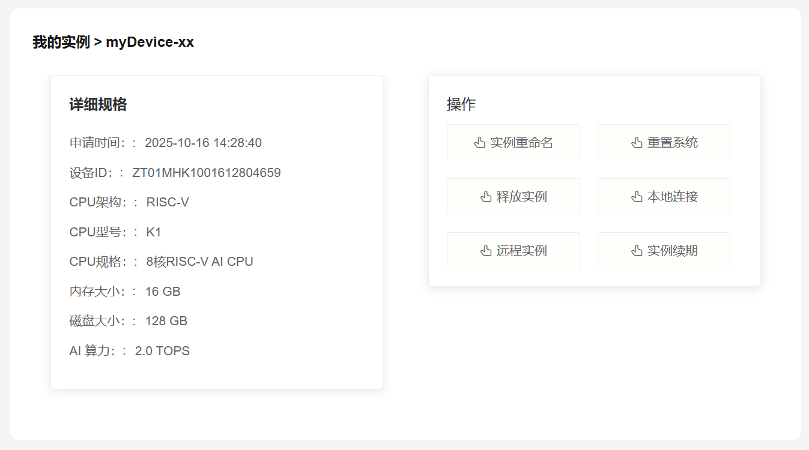
Task: Open 远程实例 by its label
Action: click(522, 251)
